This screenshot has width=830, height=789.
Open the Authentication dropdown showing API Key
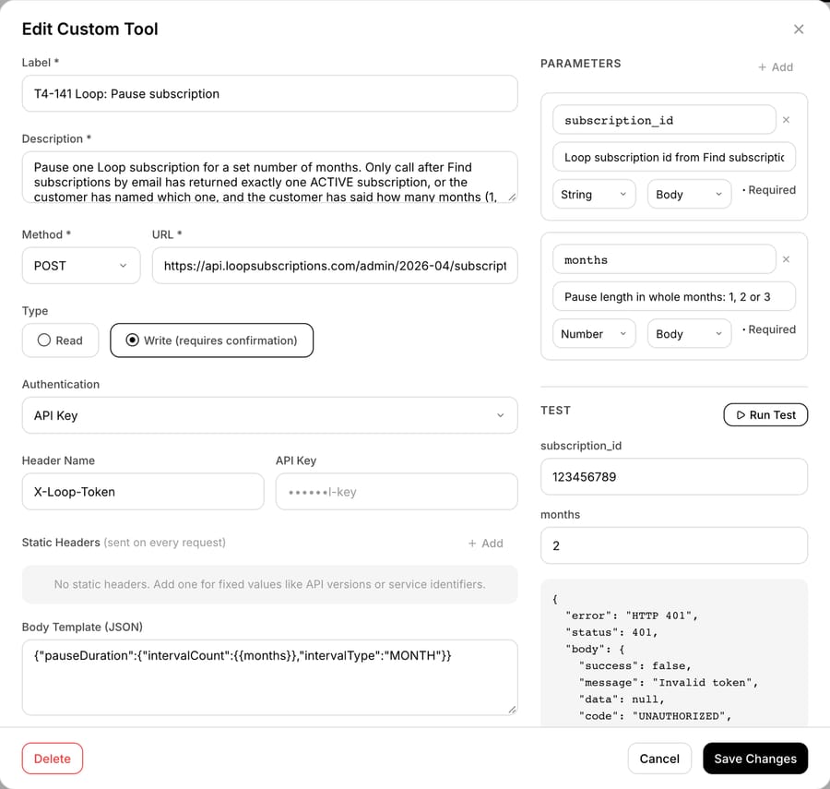269,415
